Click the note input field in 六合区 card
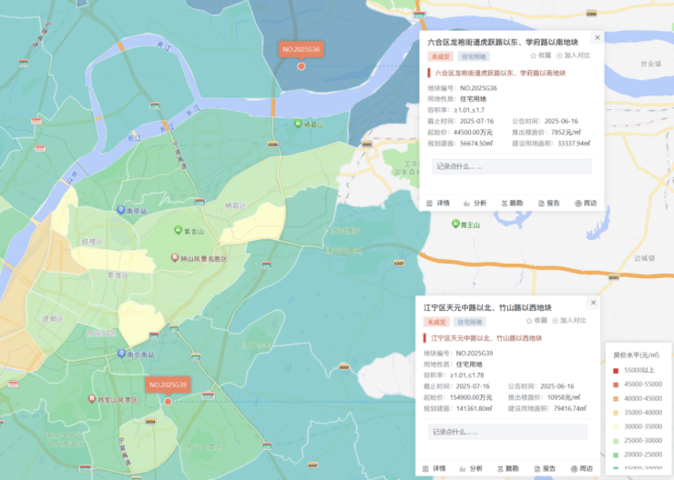Screen dimensions: 674x480 pyautogui.click(x=512, y=166)
